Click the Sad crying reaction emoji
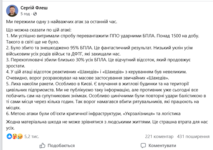Screen dimensions: 213x150 pos(20,136)
